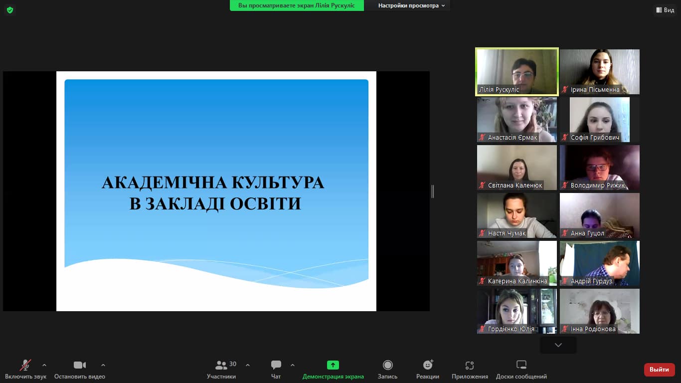This screenshot has width=681, height=383.
Task: Click muted mic icon on Інна Родіонова
Action: click(x=565, y=329)
